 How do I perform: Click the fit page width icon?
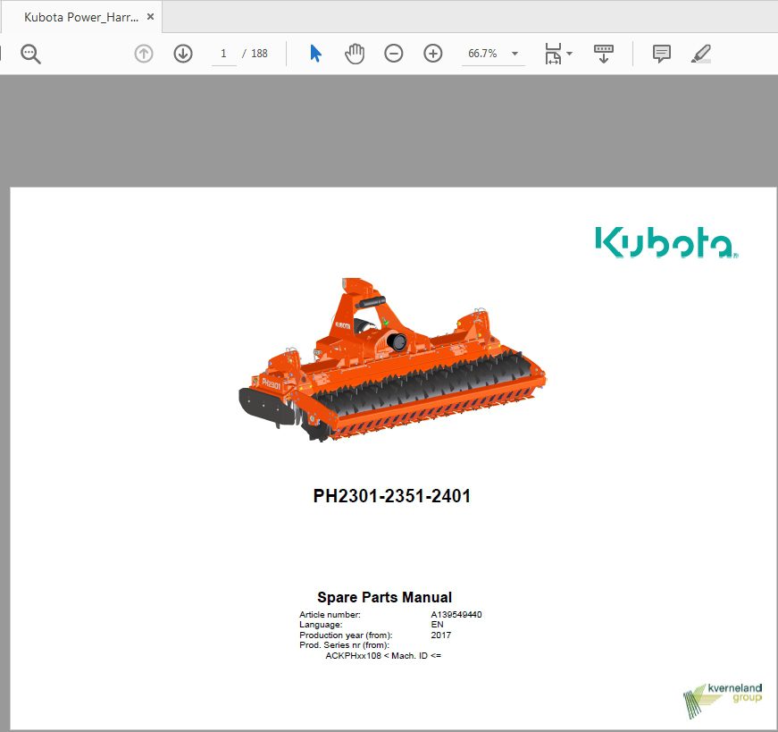click(x=553, y=54)
